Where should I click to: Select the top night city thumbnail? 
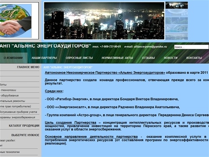[176, 5]
